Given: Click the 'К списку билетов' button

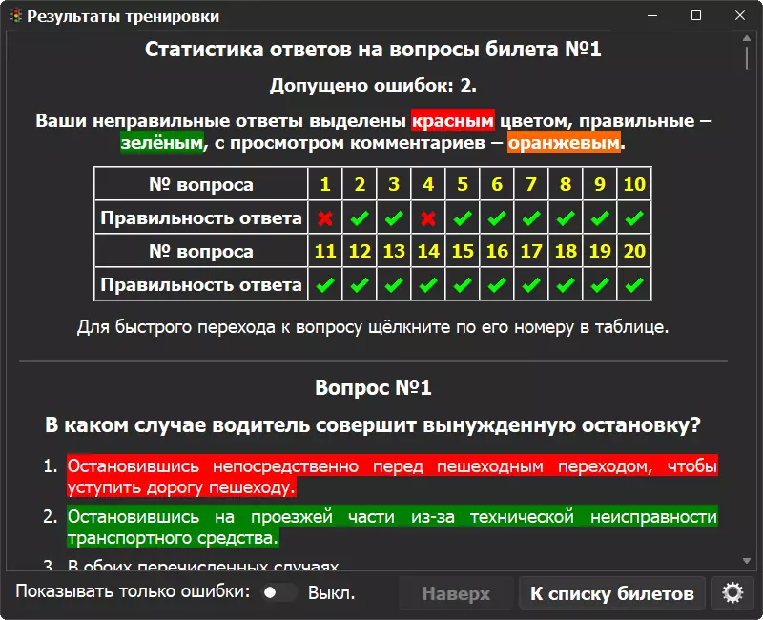Looking at the screenshot, I should click(x=611, y=592).
